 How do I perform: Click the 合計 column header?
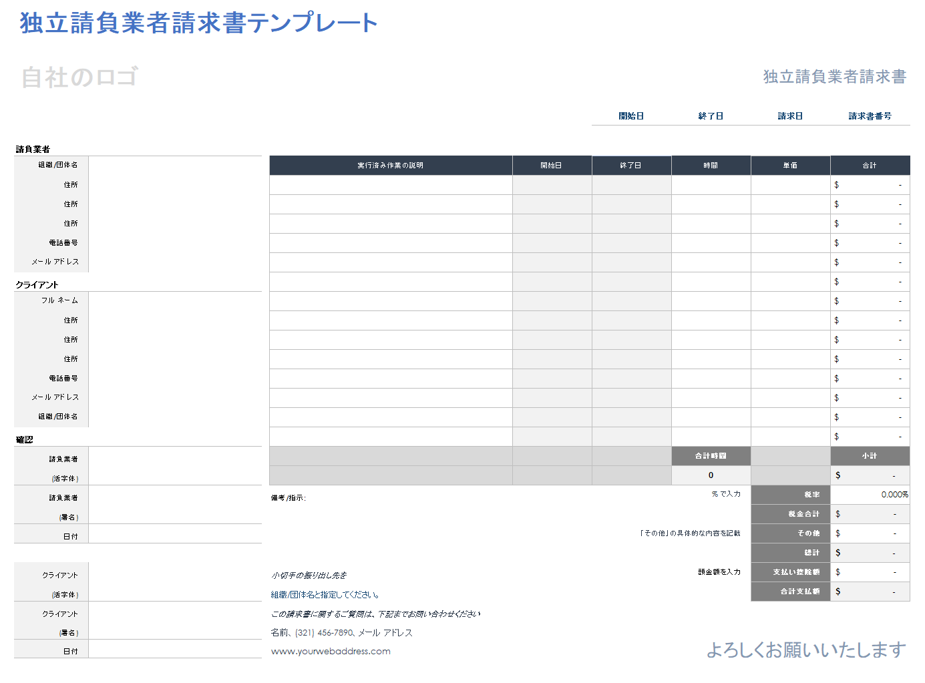870,166
